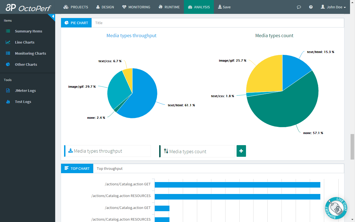The width and height of the screenshot is (355, 222).
Task: Click the Top Chart icon label
Action: [x=77, y=168]
